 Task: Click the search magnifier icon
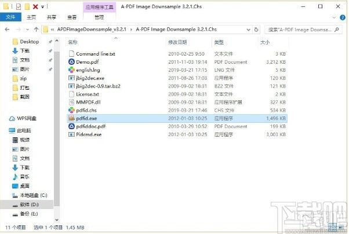click(336, 30)
